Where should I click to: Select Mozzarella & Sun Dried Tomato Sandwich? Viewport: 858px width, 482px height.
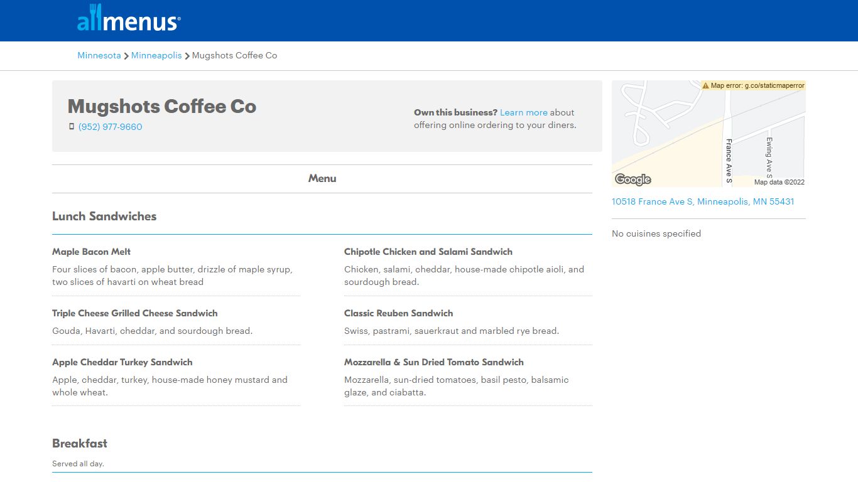tap(434, 362)
